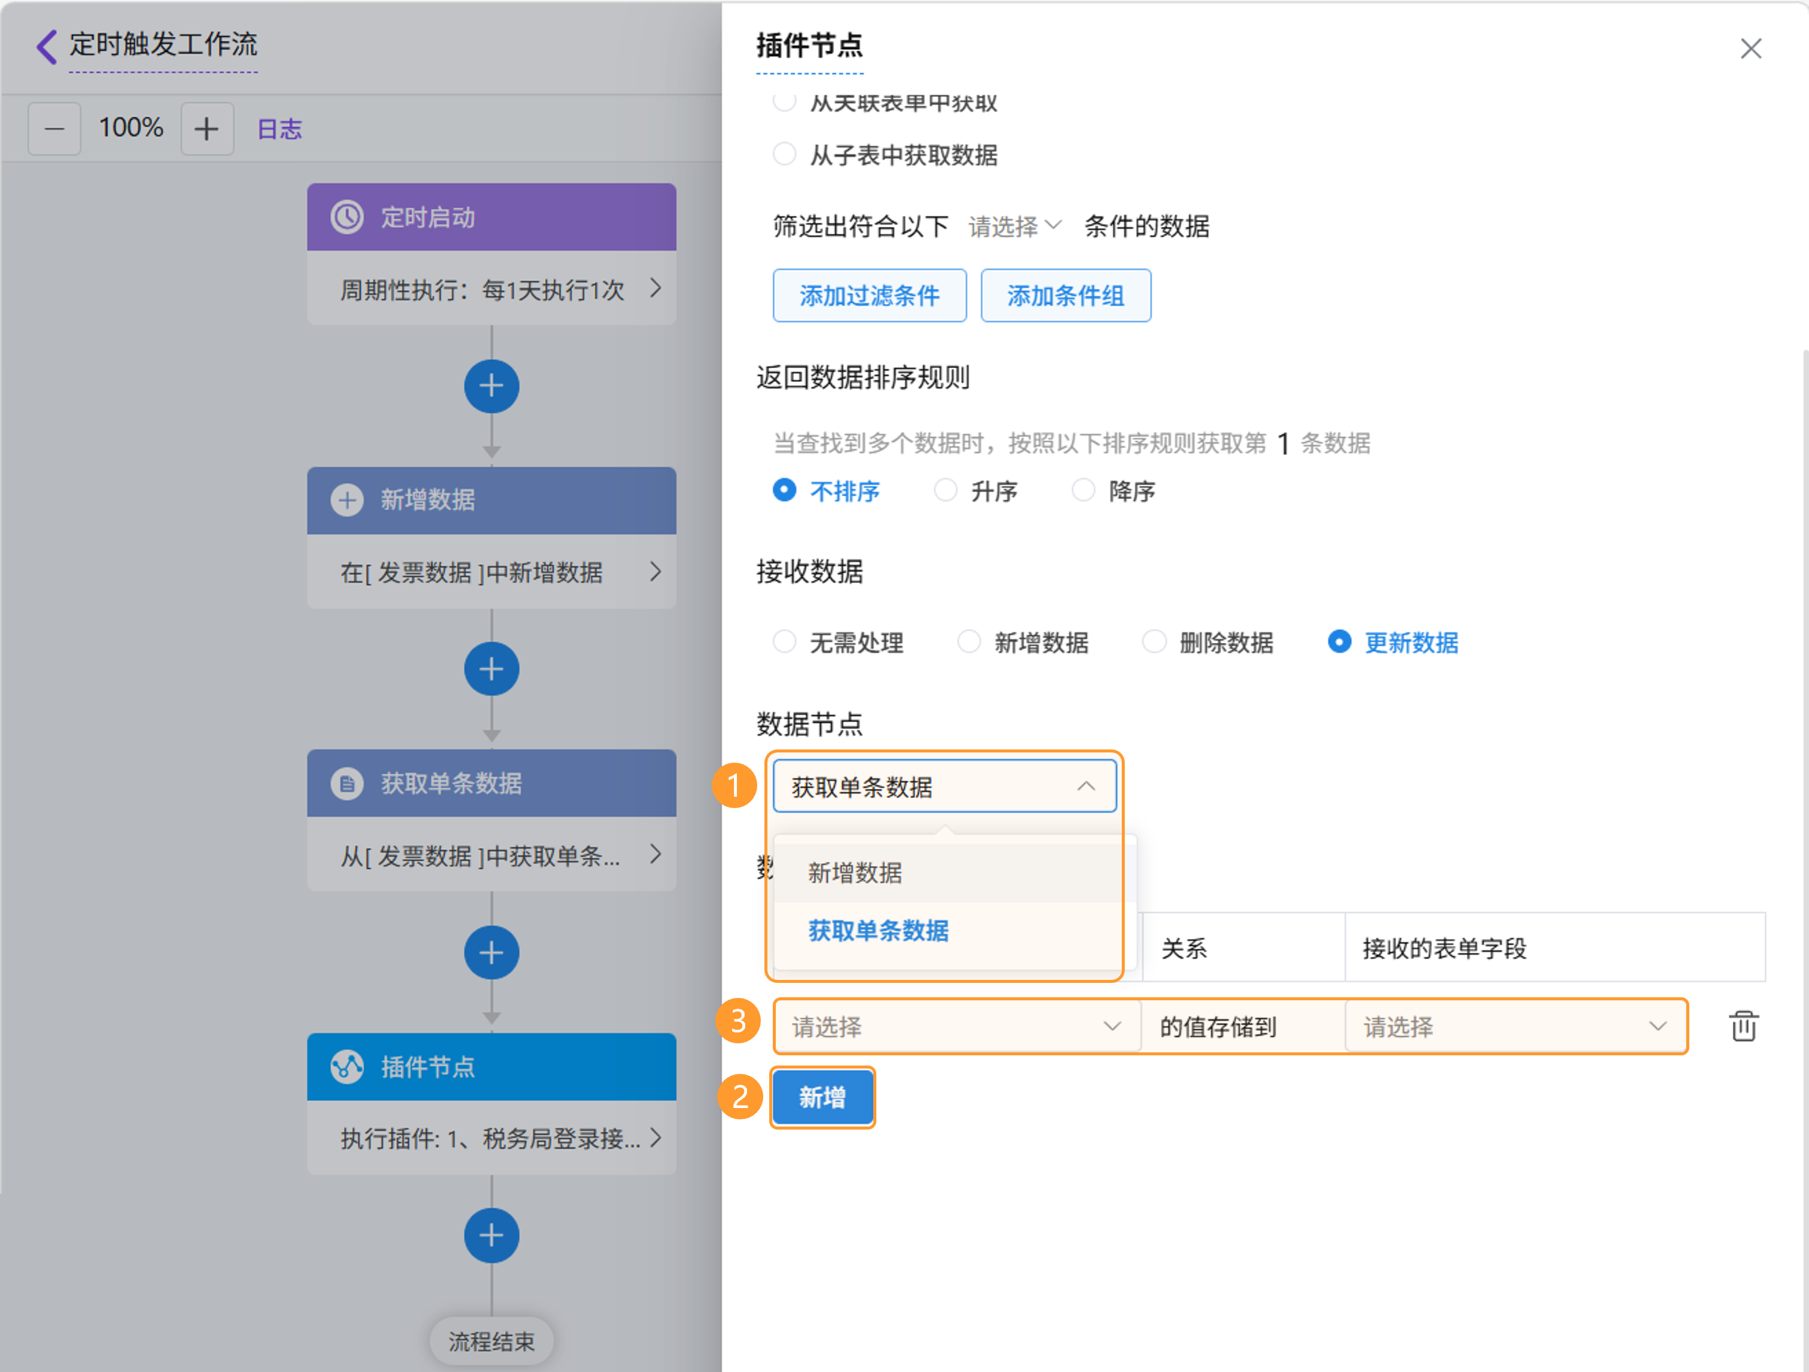The height and width of the screenshot is (1372, 1809).
Task: Choose 新增数据 from dropdown list
Action: (855, 872)
